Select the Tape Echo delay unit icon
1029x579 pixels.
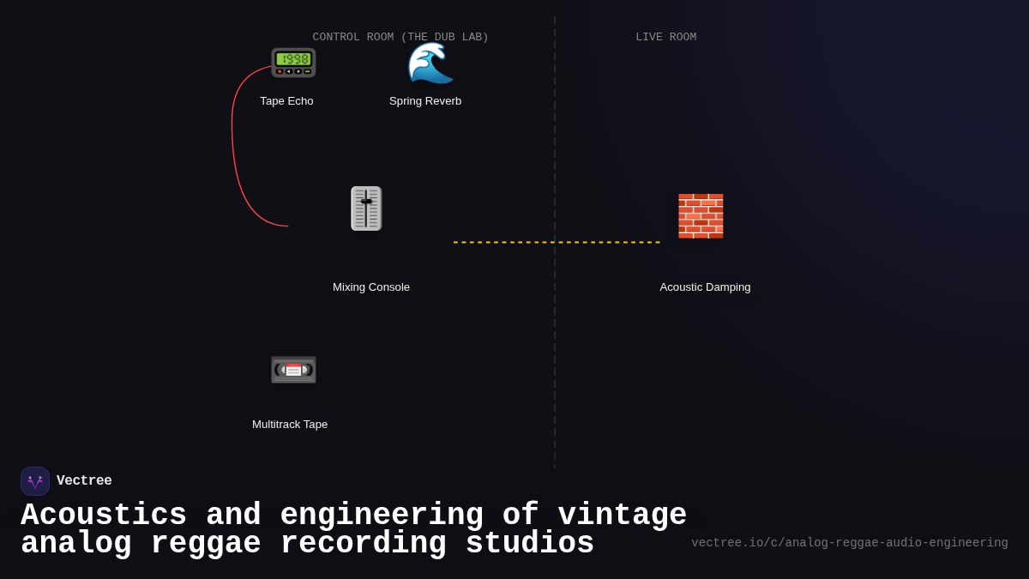pos(293,62)
